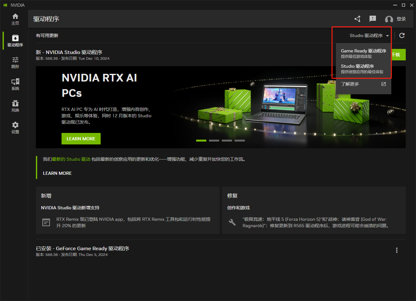This screenshot has width=416, height=301.
Task: Open three-dot menu for installed driver
Action: click(x=397, y=250)
